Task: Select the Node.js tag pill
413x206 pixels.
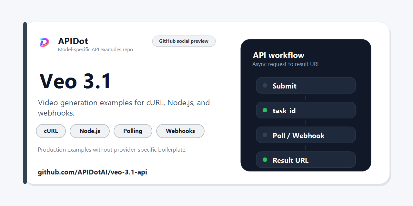Action: (90, 131)
